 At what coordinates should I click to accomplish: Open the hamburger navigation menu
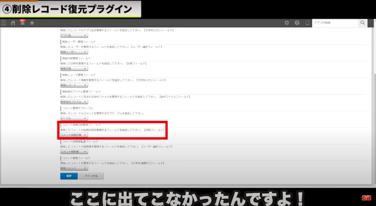click(x=4, y=23)
